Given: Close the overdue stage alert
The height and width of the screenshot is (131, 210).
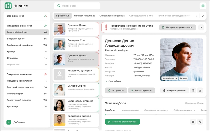Looking at the screenshot, I should (201, 27).
